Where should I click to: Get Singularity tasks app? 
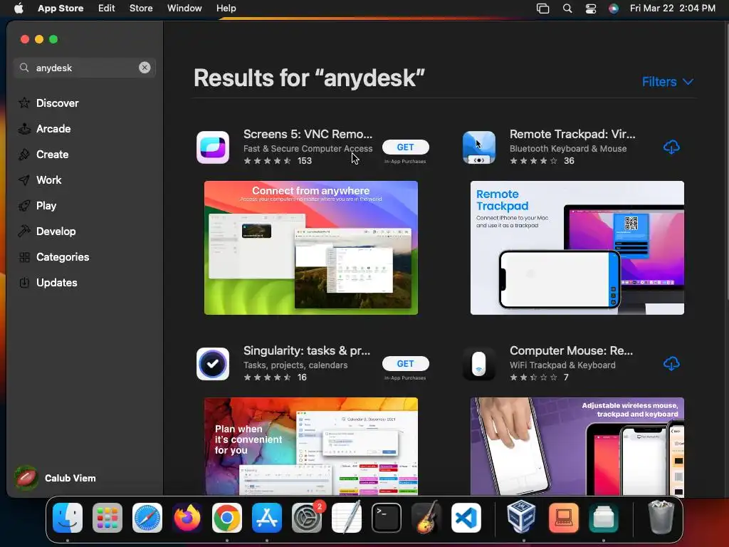pyautogui.click(x=405, y=364)
